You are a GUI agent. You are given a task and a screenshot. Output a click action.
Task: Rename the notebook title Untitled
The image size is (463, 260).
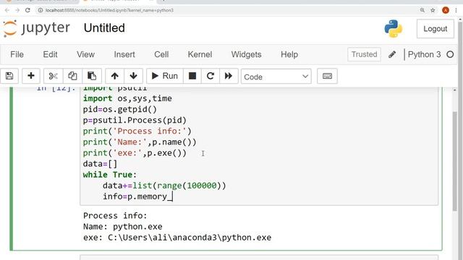click(x=104, y=28)
